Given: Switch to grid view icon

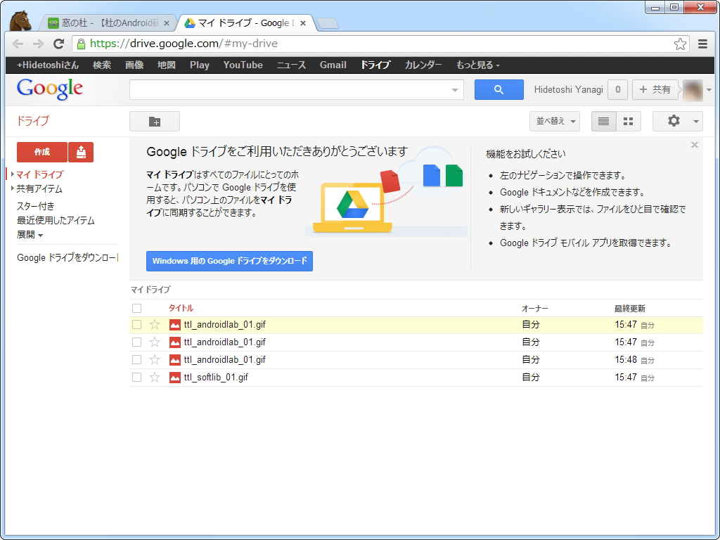Looking at the screenshot, I should click(x=628, y=121).
